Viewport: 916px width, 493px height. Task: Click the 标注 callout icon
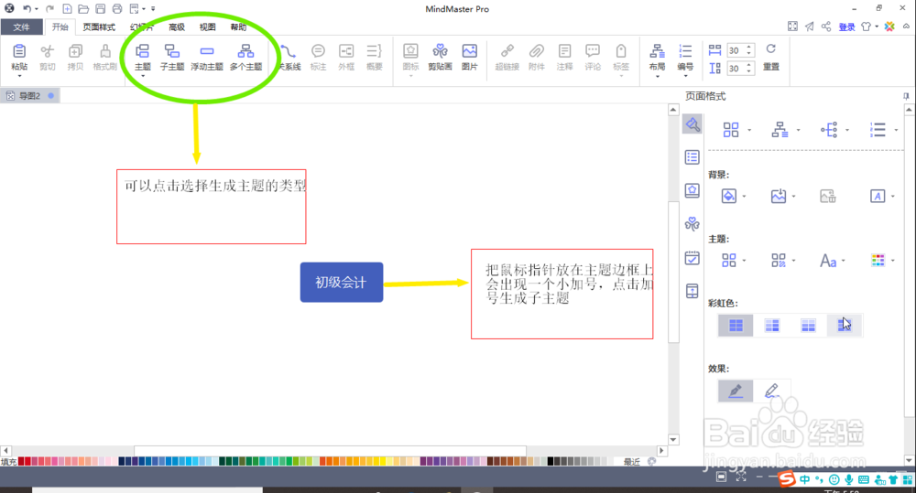[x=318, y=51]
